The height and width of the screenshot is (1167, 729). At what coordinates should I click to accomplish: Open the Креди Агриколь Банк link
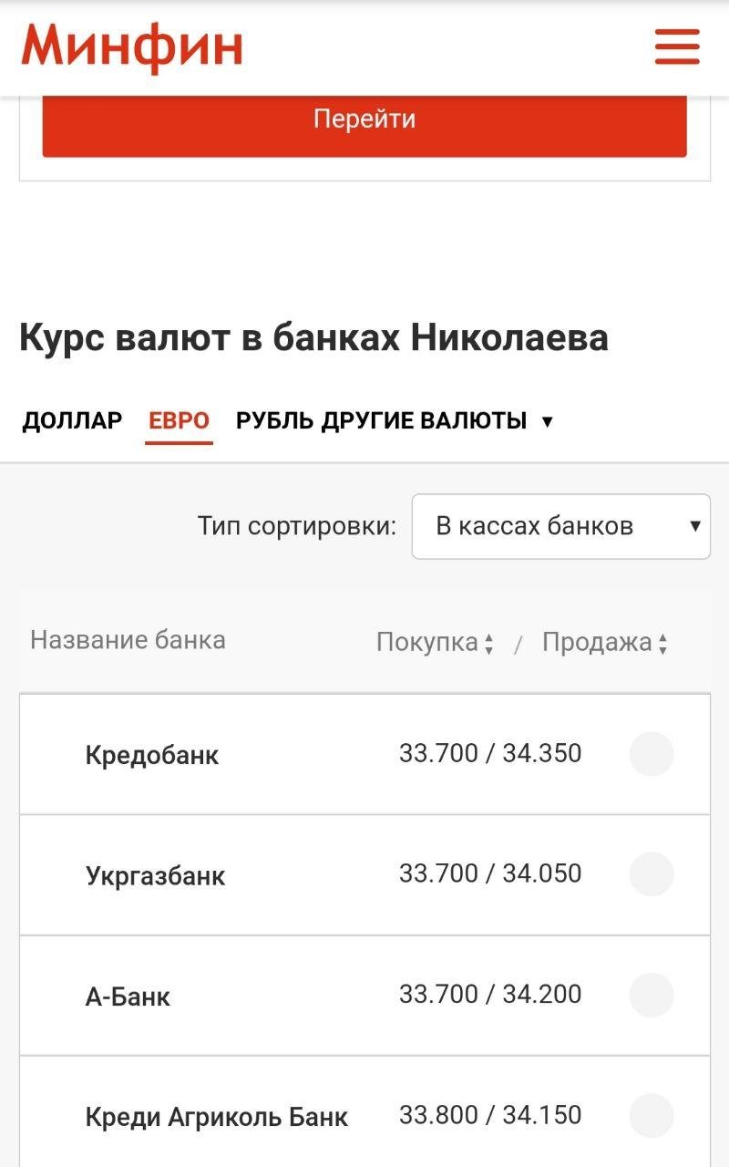217,1117
